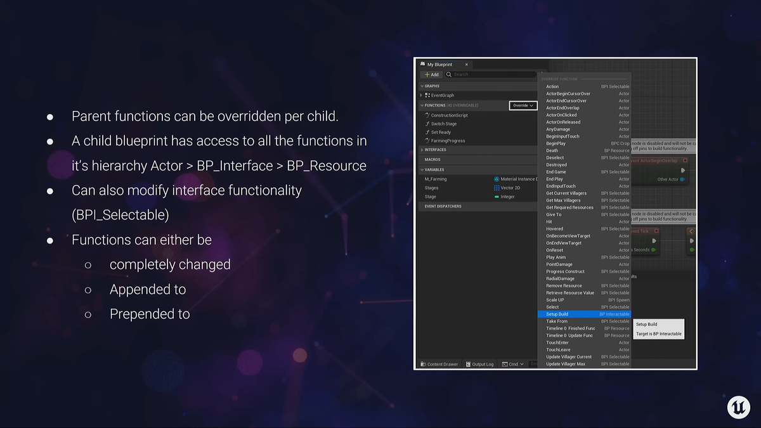Choose Deselect override
This screenshot has height=428, width=761.
click(584, 158)
